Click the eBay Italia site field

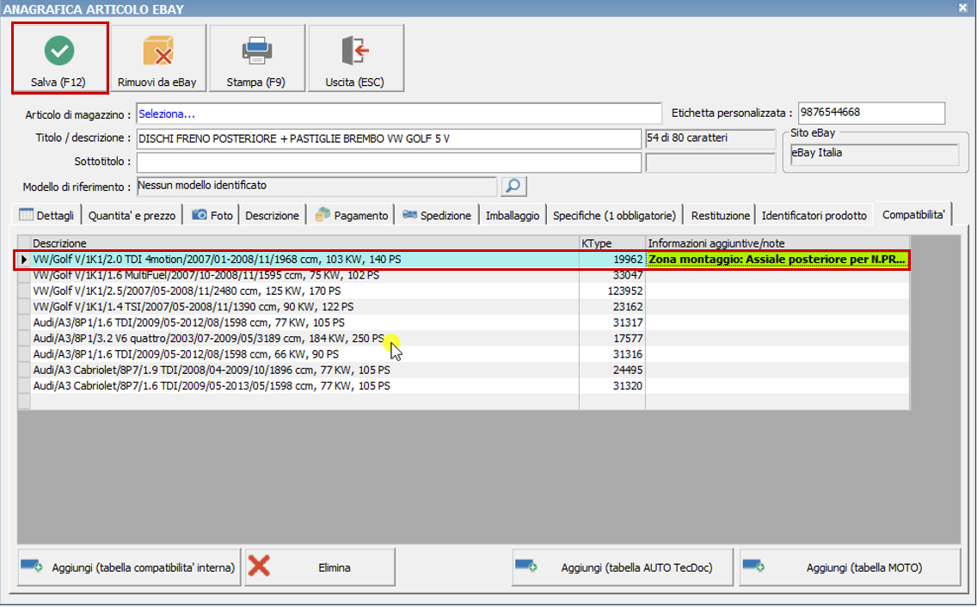874,154
